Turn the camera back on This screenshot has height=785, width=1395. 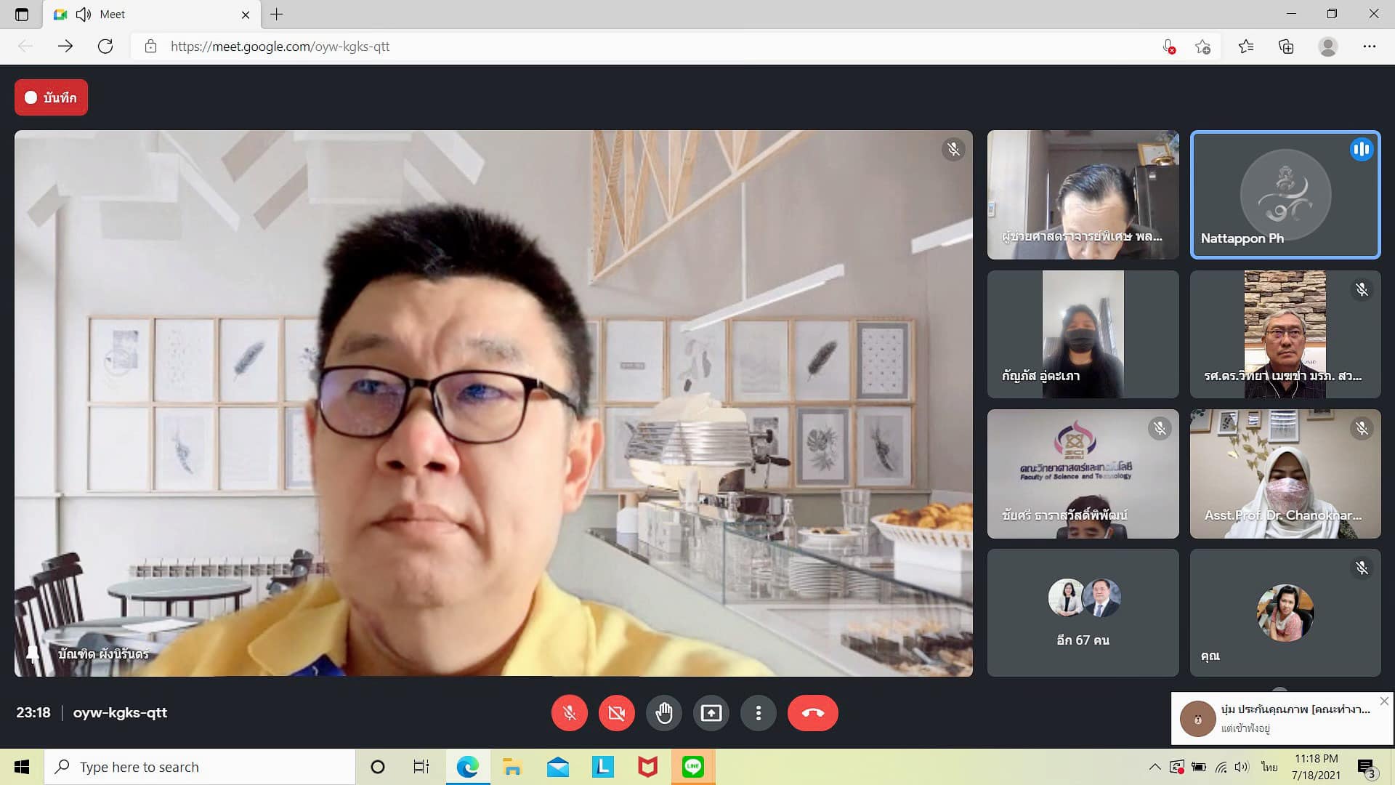click(x=616, y=713)
